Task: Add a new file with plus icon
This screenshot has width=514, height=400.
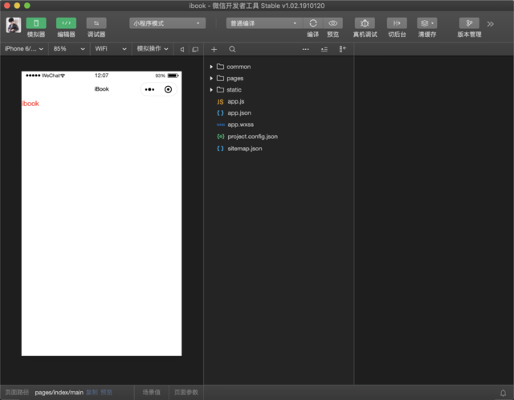Action: tap(214, 50)
